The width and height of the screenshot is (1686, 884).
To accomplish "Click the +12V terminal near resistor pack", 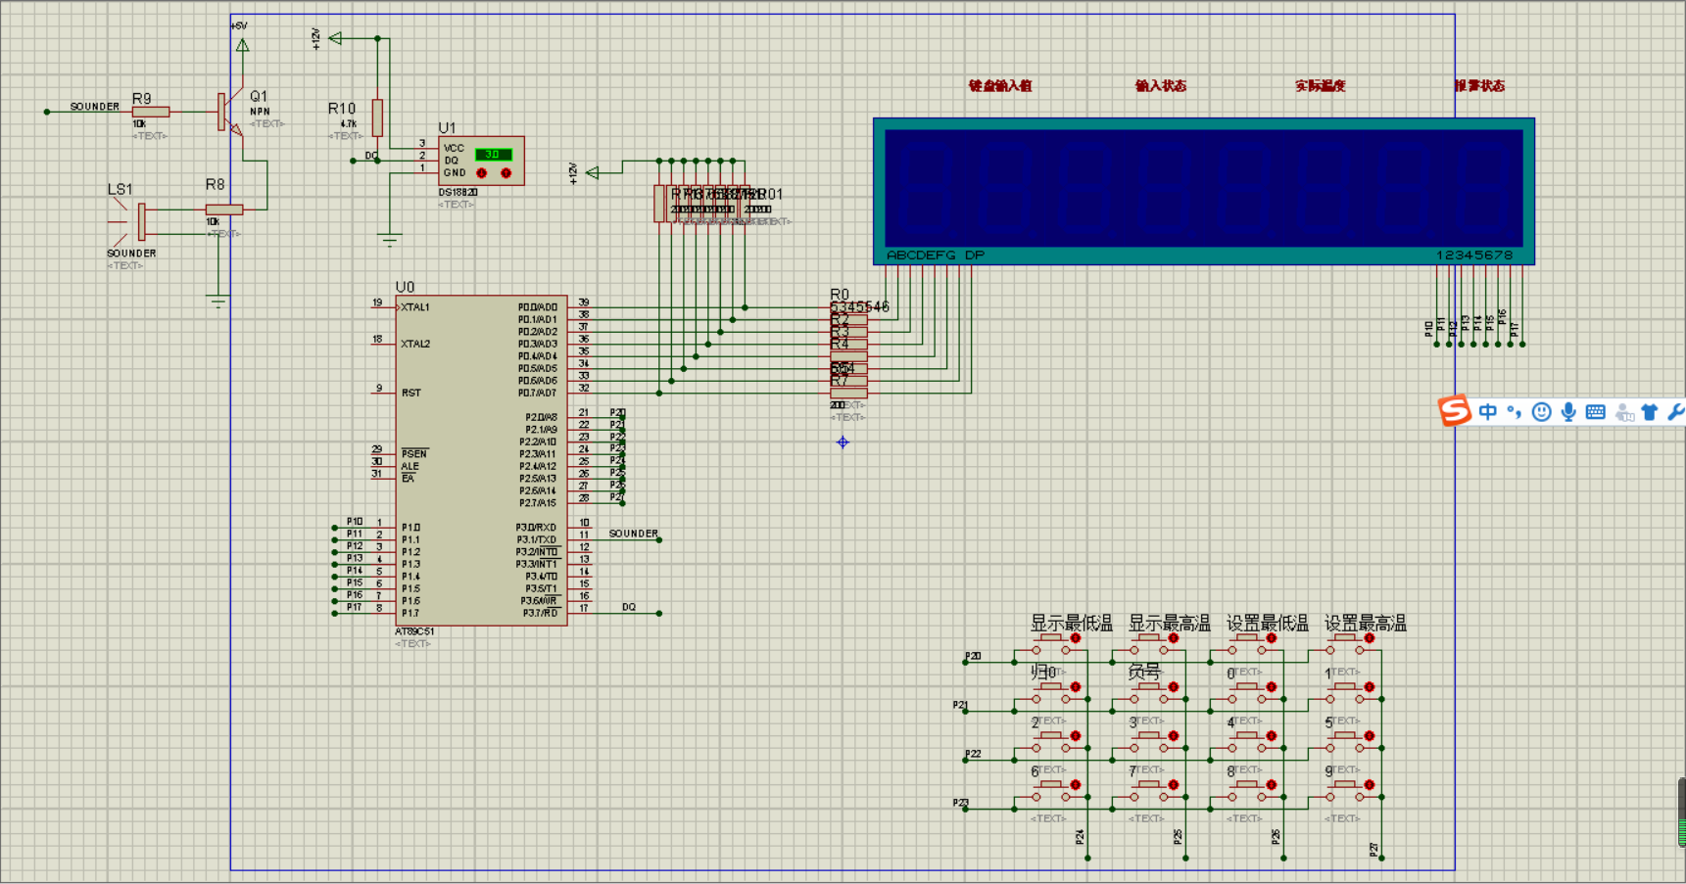I will [x=593, y=172].
